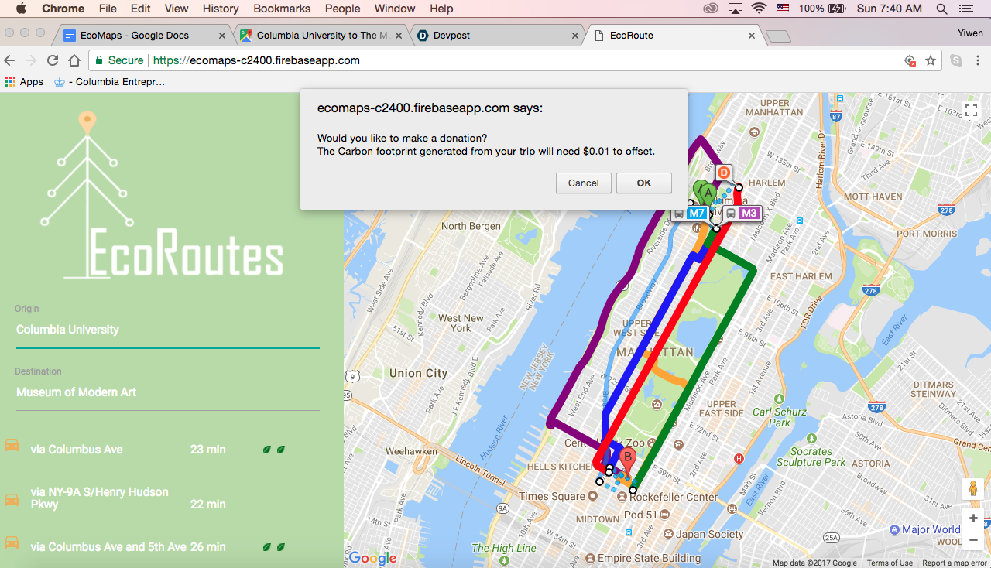Click leaf rating icons for 26 min route
Screen dimensions: 991x568
pos(273,546)
